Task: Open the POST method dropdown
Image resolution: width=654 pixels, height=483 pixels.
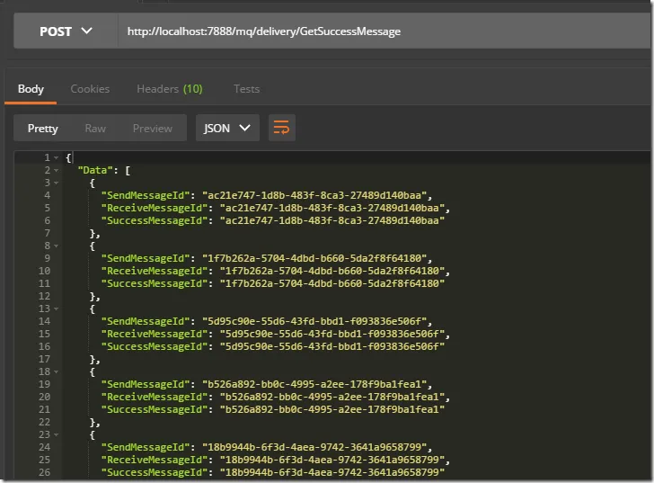Action: [66, 31]
